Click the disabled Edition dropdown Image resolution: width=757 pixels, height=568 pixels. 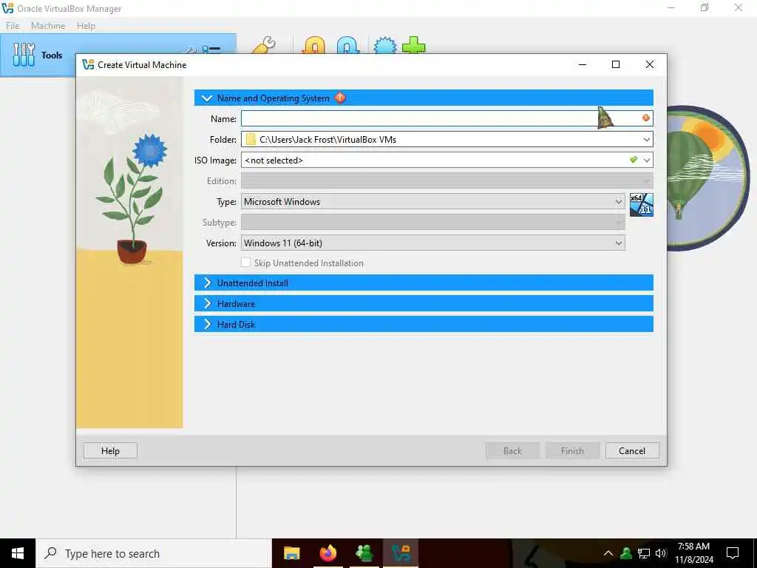[447, 180]
